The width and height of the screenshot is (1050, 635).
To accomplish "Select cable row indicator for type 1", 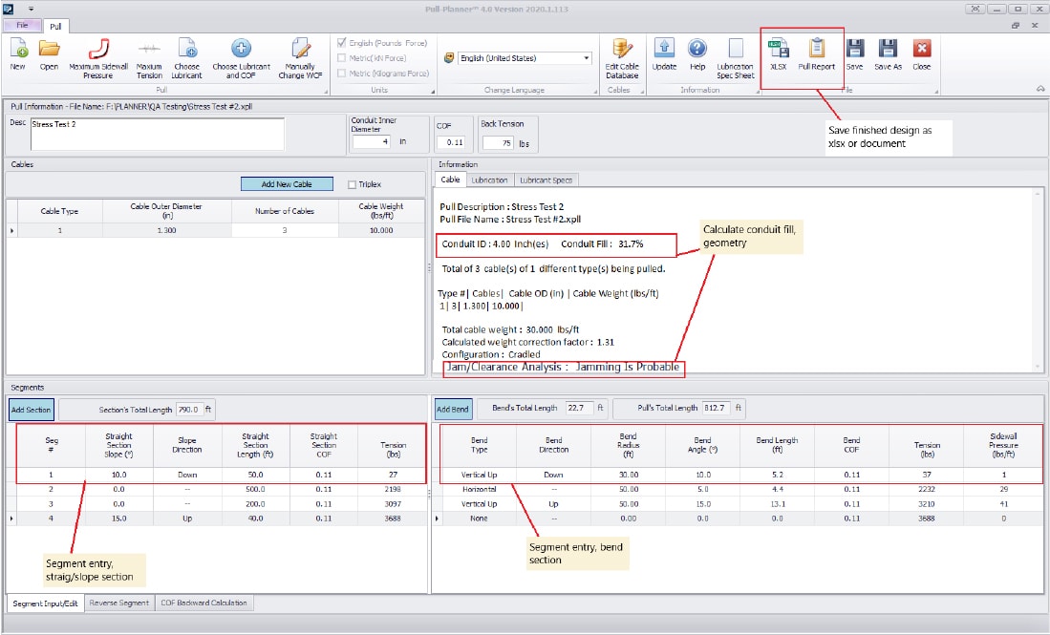I will (x=11, y=230).
